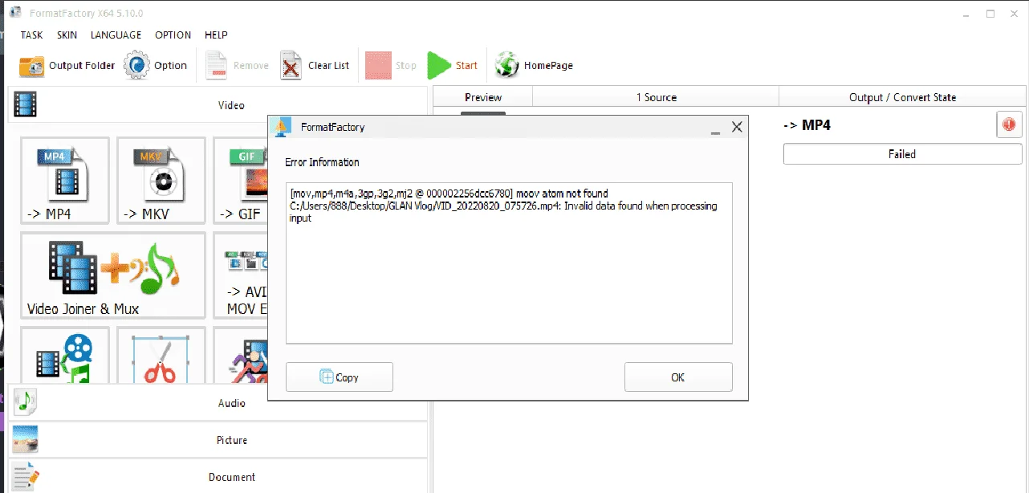Viewport: 1029px width, 493px height.
Task: Start the conversion with the green arrow
Action: click(452, 66)
